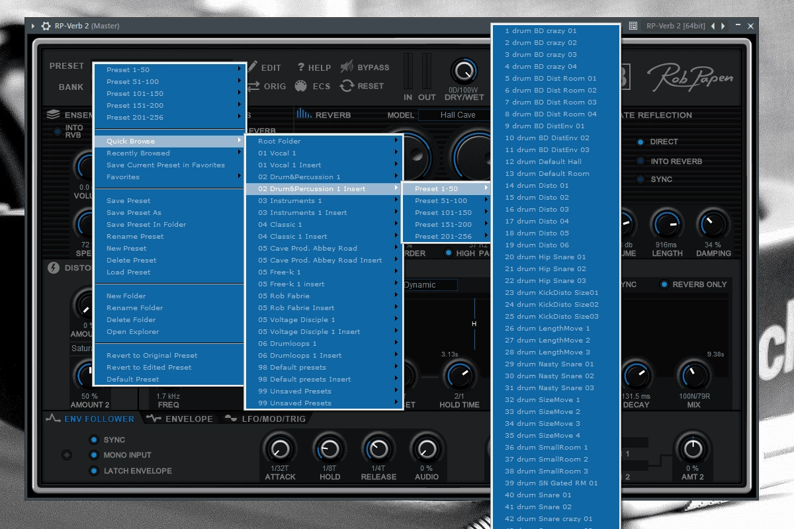Viewport: 794px width, 529px height.
Task: Open the ECS controller icon
Action: [x=300, y=86]
